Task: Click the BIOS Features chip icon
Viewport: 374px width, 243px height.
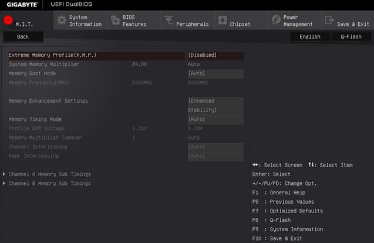Action: click(x=115, y=21)
